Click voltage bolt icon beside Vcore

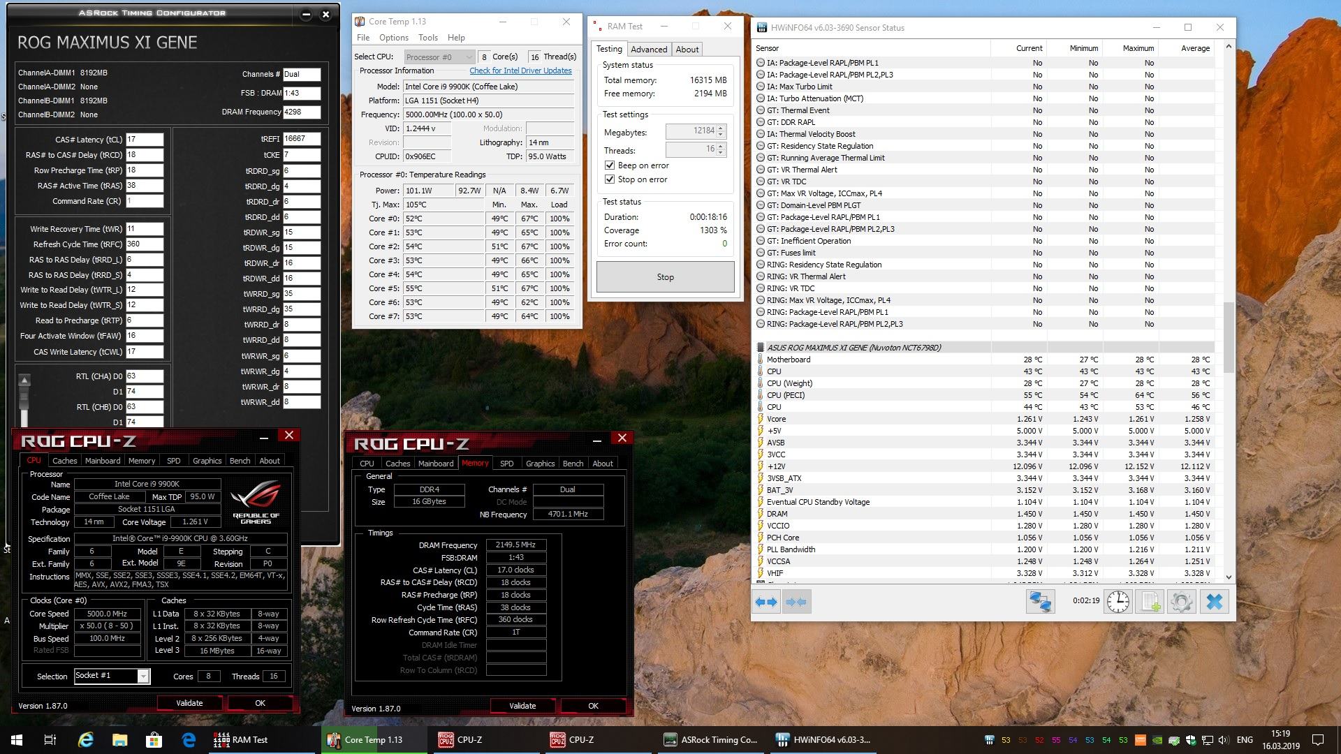[x=761, y=419]
